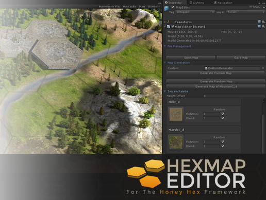Viewport: 266px width, 200px height.
Task: Click the Map Editor script icon
Action: 169,27
